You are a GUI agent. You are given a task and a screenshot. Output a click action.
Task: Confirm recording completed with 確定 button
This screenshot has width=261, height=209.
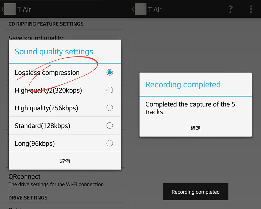pos(196,128)
